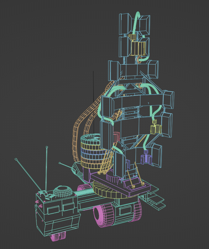This screenshot has height=249, width=209.
Task: Click the yellow box near the tower top
Action: tap(138, 47)
